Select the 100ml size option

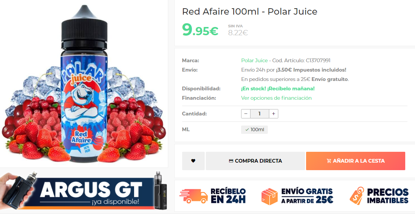pyautogui.click(x=254, y=130)
